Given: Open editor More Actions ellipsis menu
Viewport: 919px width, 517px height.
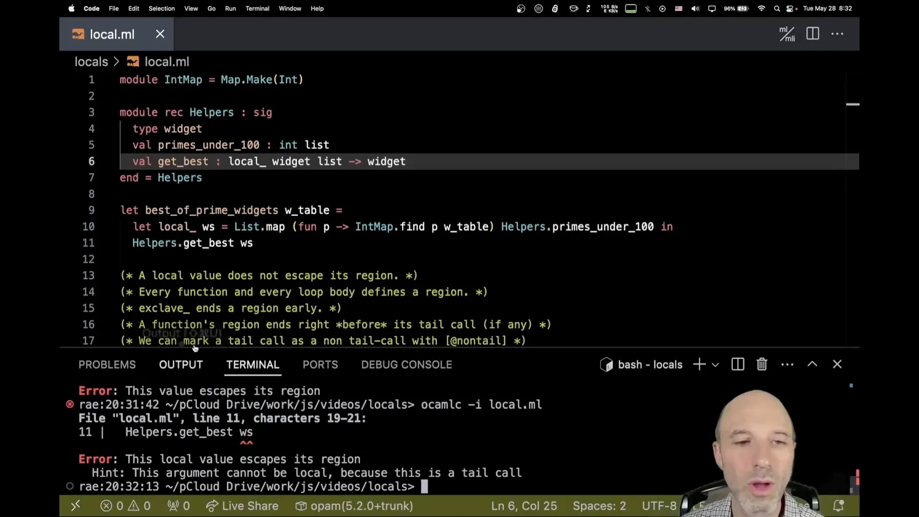Looking at the screenshot, I should click(837, 34).
